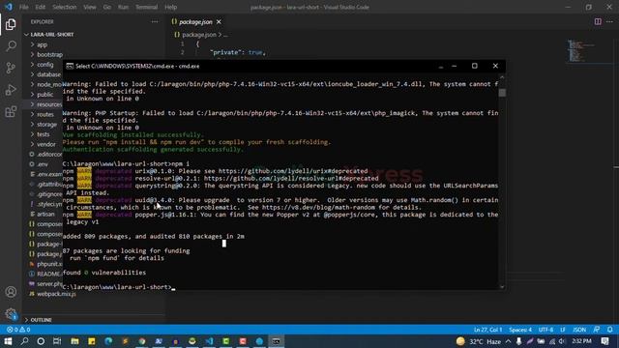
Task: Expand the public folder
Action: pos(44,95)
